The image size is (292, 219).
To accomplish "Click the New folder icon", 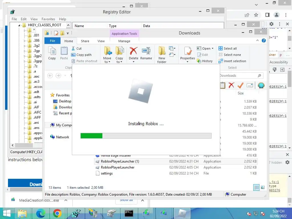I will point(162,51).
